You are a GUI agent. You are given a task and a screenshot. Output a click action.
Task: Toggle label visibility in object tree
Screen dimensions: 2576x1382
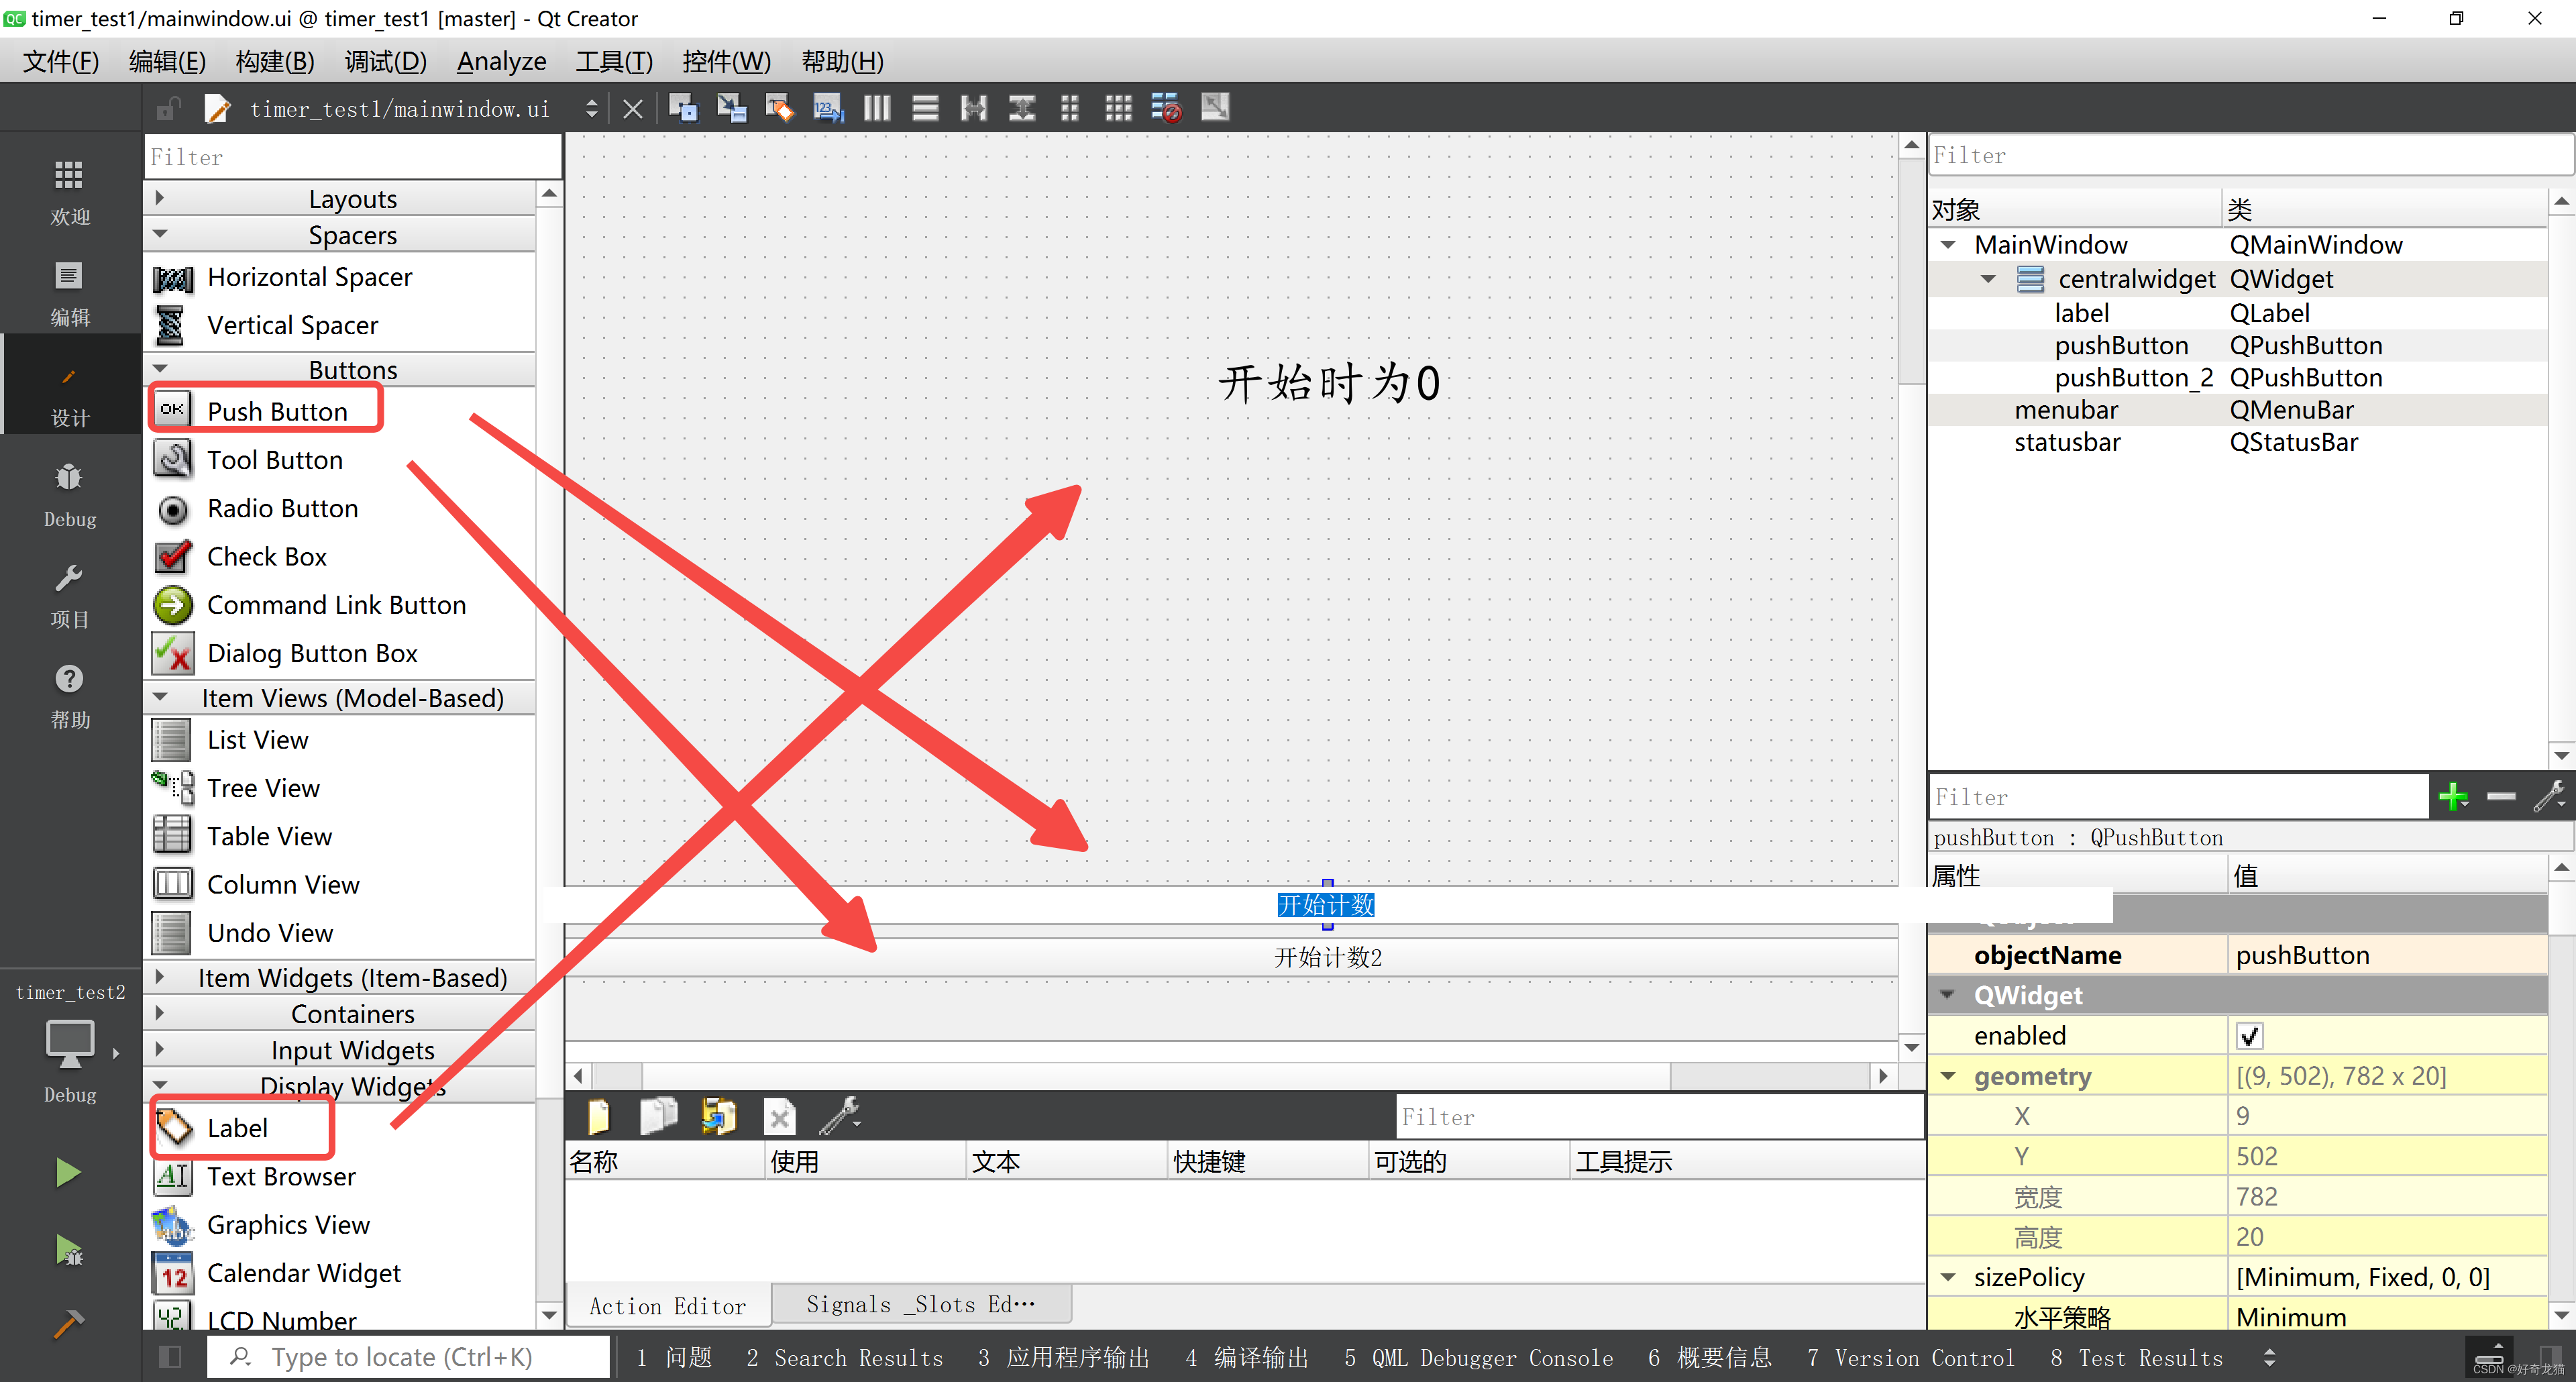[x=2082, y=312]
